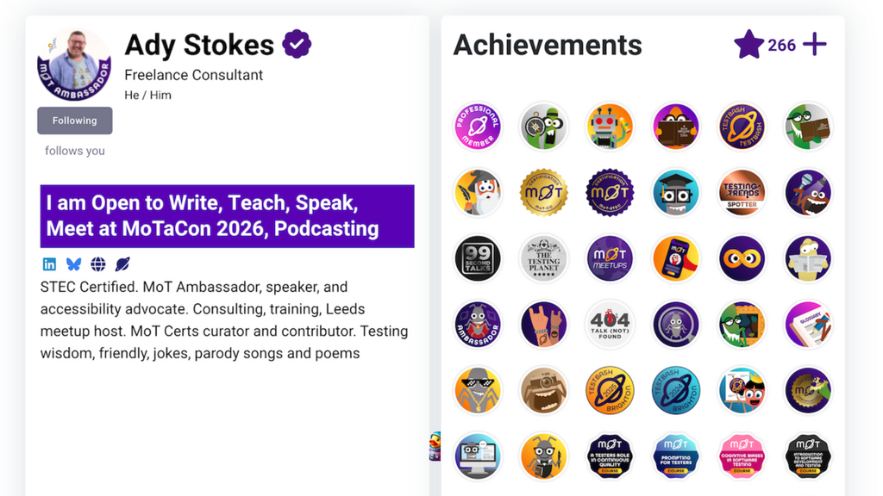The image size is (883, 496).
Task: Click the feather social media icon
Action: pos(122,263)
